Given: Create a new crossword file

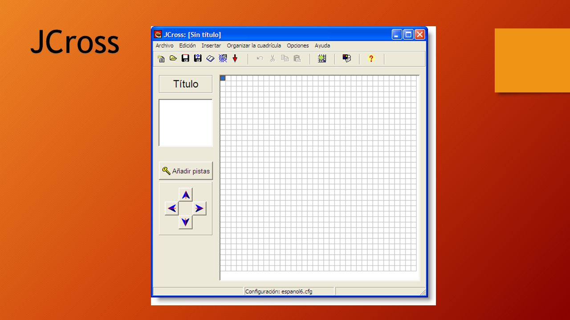Looking at the screenshot, I should click(161, 59).
